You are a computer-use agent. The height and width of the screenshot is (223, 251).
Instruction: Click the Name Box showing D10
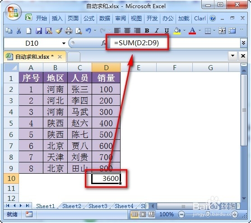[32, 43]
